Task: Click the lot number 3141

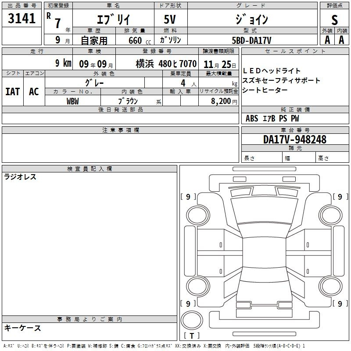Action: click(x=22, y=19)
